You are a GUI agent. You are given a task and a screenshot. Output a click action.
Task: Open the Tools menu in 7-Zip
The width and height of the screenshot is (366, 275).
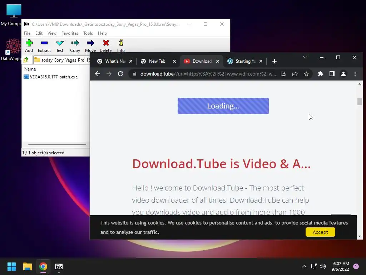point(88,33)
